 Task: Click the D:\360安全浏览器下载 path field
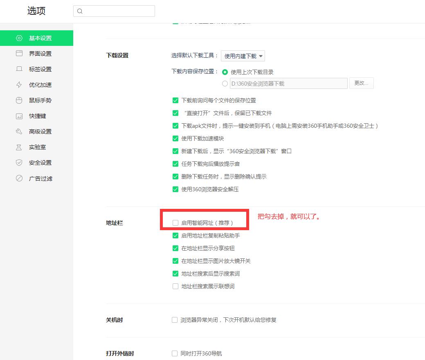pyautogui.click(x=288, y=84)
